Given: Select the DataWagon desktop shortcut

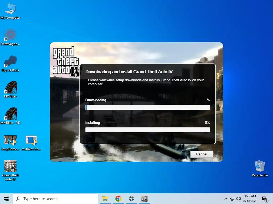Looking at the screenshot, I should pyautogui.click(x=10, y=37).
